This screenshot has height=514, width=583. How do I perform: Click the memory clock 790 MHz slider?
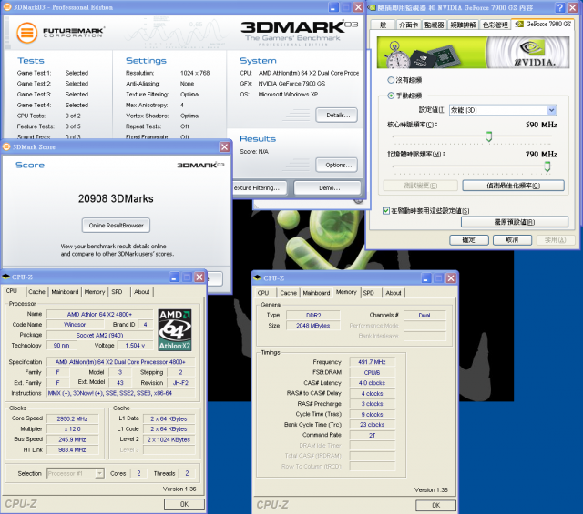(547, 166)
